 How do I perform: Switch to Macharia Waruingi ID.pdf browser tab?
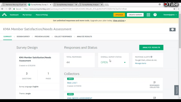pos(14,5)
